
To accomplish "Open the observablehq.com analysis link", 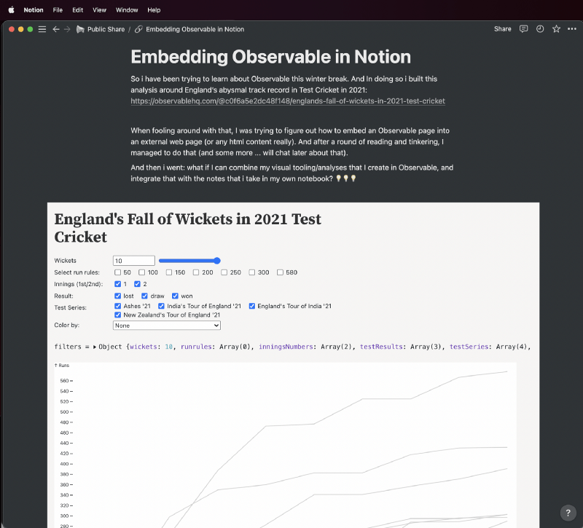I will (288, 101).
